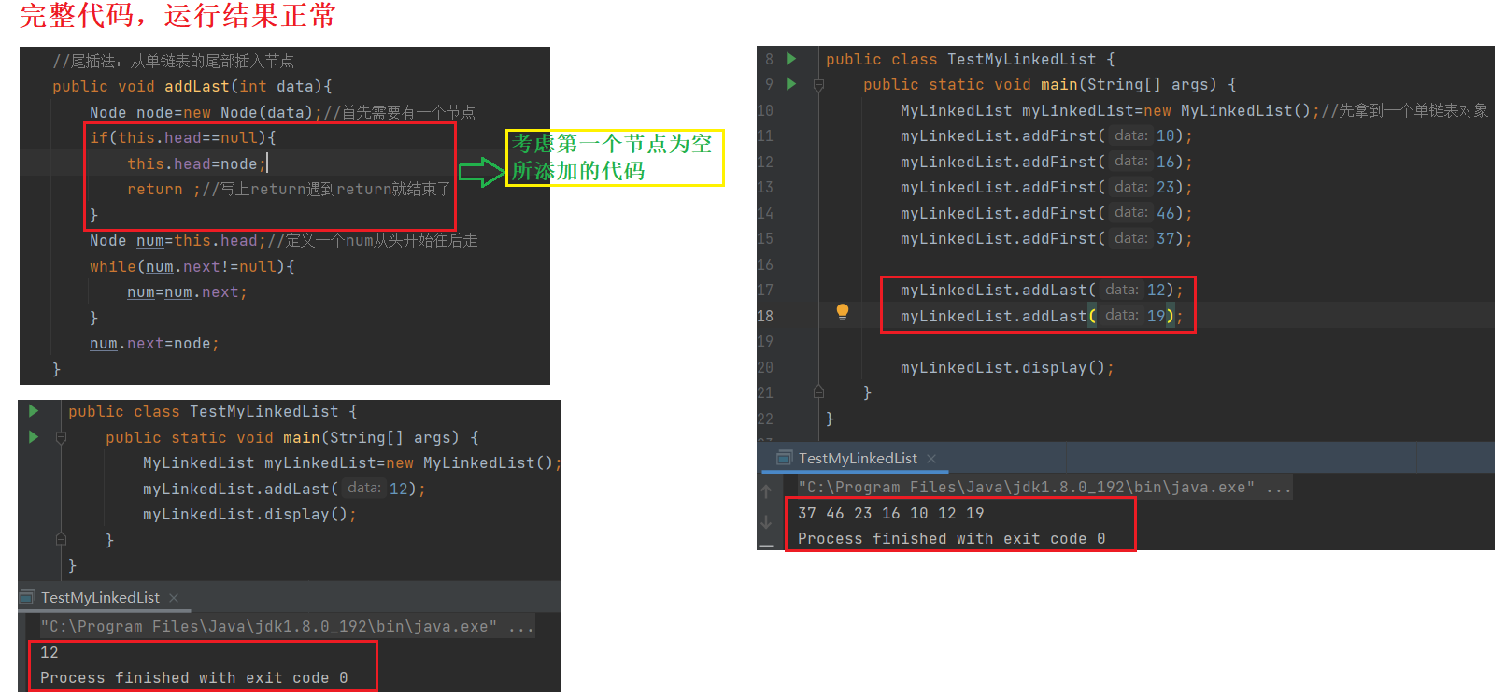This screenshot has height=696, width=1505.
Task: Click the run gutter arrow on line 8
Action: click(791, 59)
